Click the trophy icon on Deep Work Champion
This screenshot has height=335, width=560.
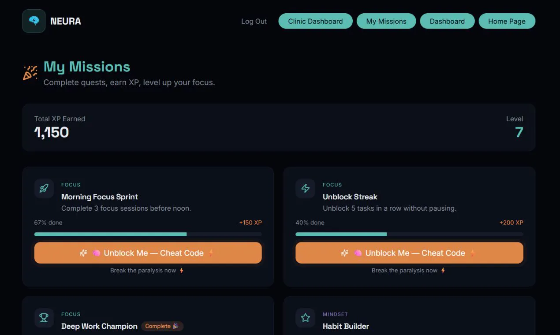[44, 318]
